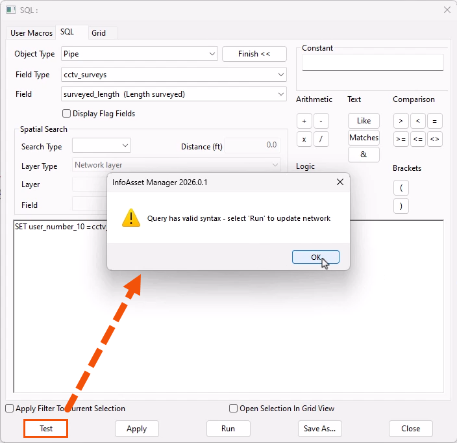Viewport: 457px width, 443px height.
Task: Click the Like text operator button
Action: coord(364,121)
